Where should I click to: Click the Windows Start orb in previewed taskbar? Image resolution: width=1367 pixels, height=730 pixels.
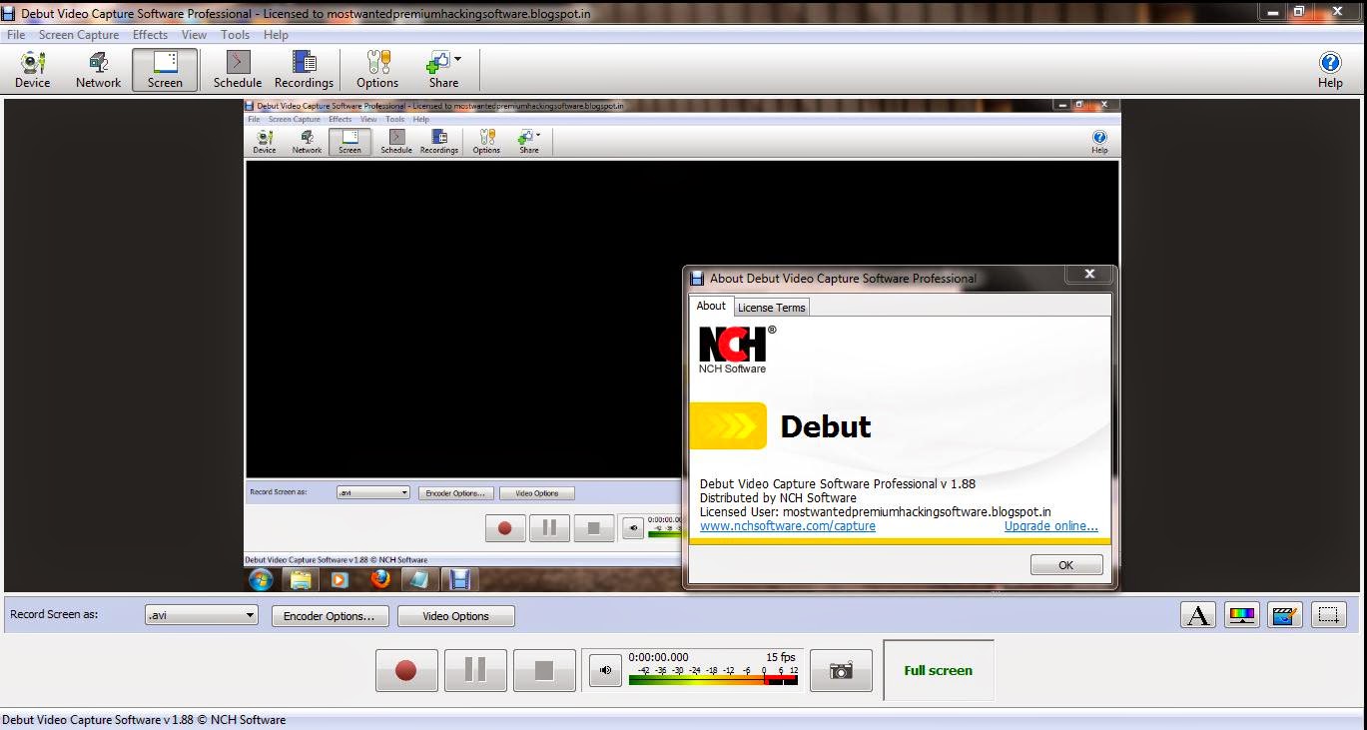click(260, 579)
